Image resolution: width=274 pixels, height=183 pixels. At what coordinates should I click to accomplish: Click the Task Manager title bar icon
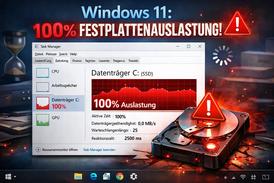click(37, 47)
